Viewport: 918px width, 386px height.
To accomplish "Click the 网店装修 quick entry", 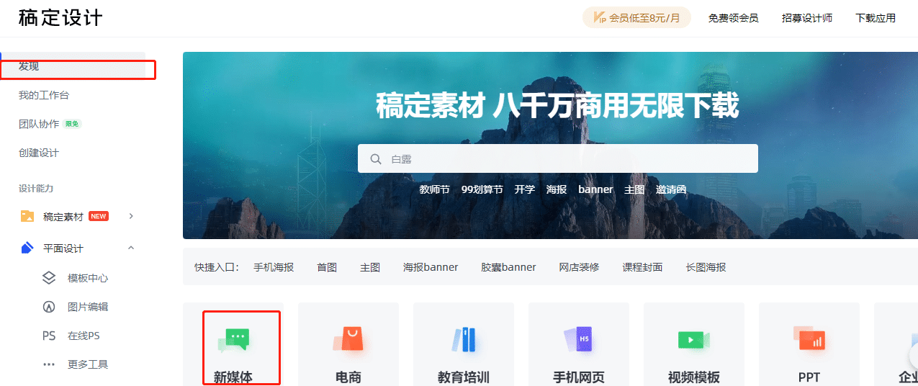I will click(579, 267).
